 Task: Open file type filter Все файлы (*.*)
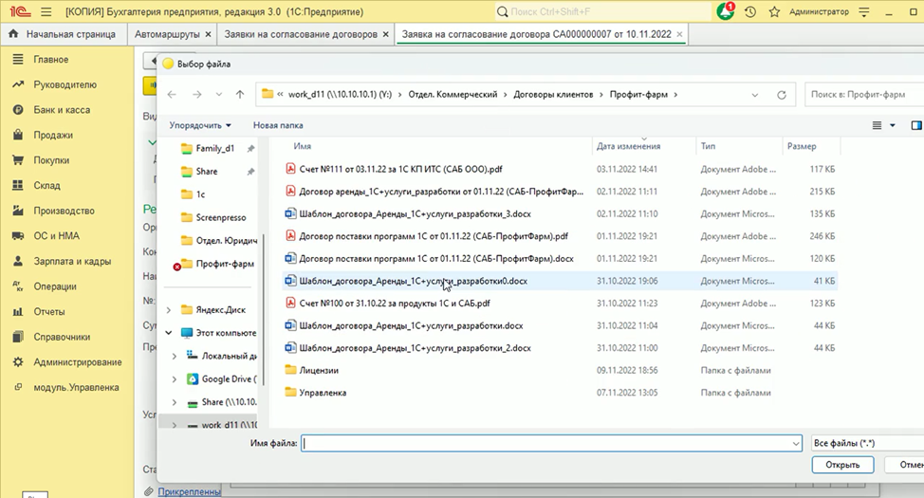tap(867, 443)
